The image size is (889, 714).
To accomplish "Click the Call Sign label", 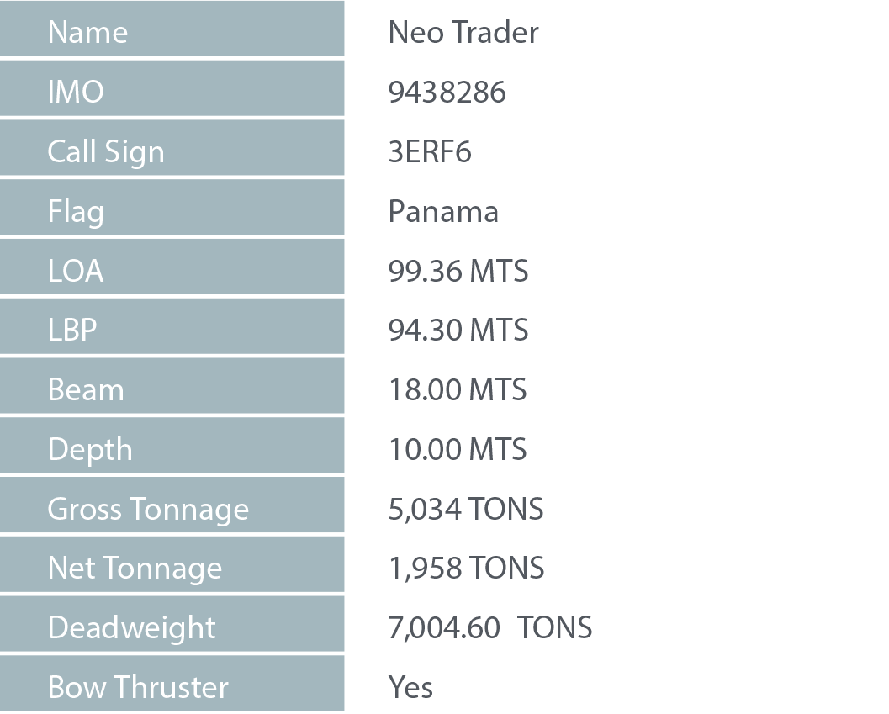I will [106, 152].
